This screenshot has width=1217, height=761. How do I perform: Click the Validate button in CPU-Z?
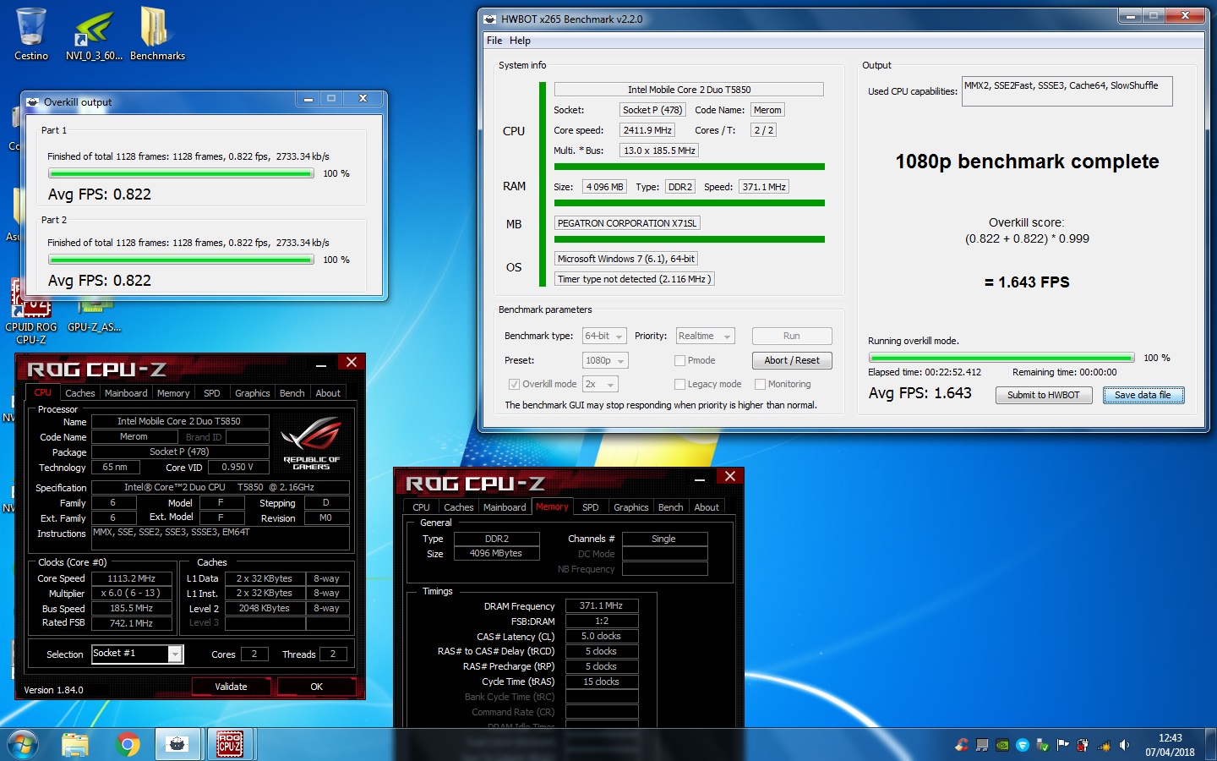click(x=231, y=687)
